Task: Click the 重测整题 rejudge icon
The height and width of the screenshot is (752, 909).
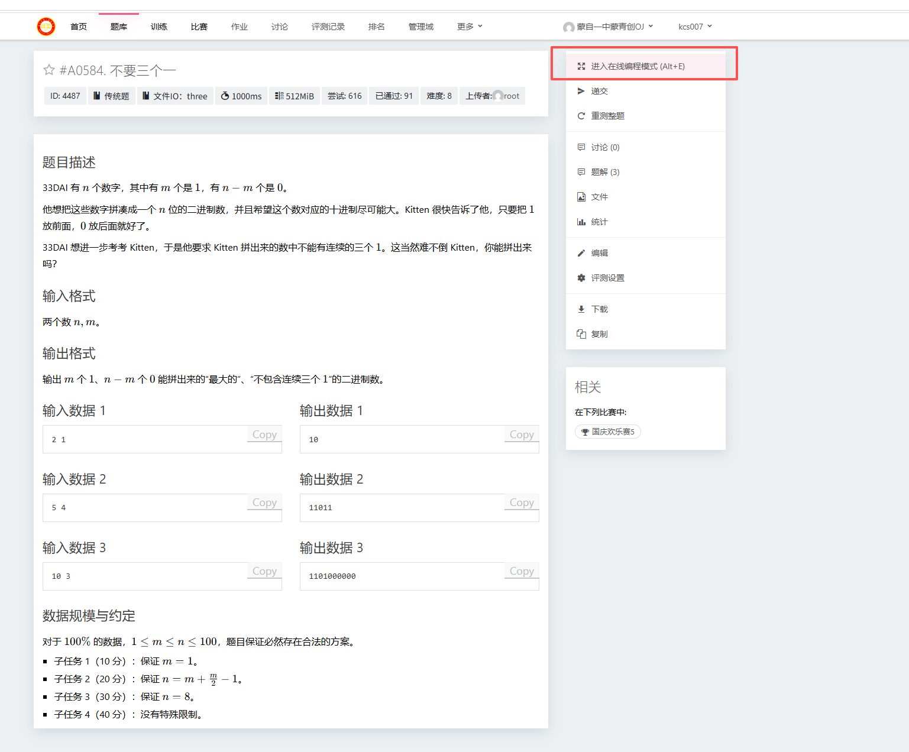Action: coord(581,116)
